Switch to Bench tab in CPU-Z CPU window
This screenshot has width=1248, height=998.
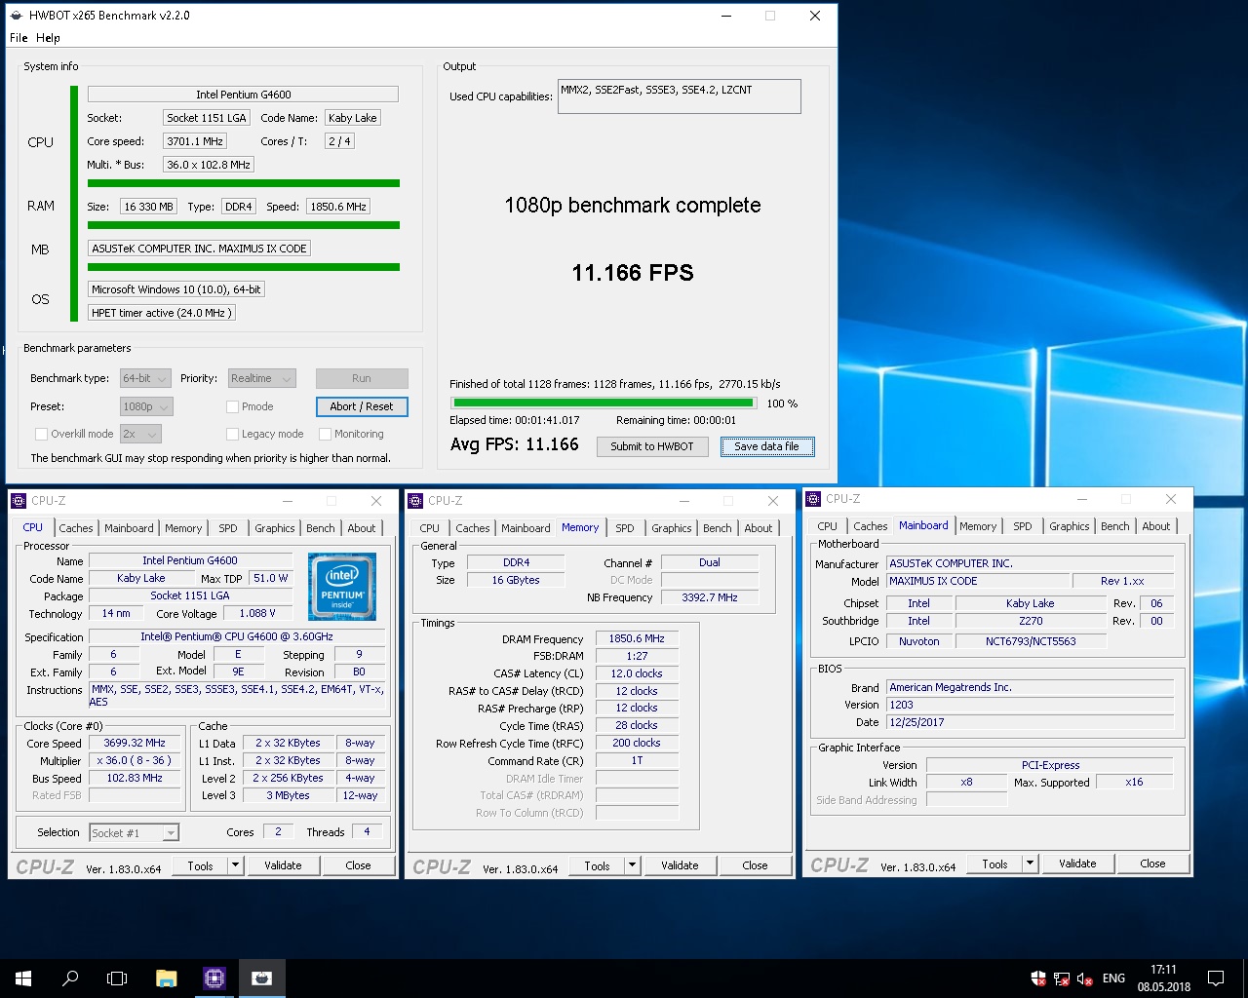coord(321,528)
